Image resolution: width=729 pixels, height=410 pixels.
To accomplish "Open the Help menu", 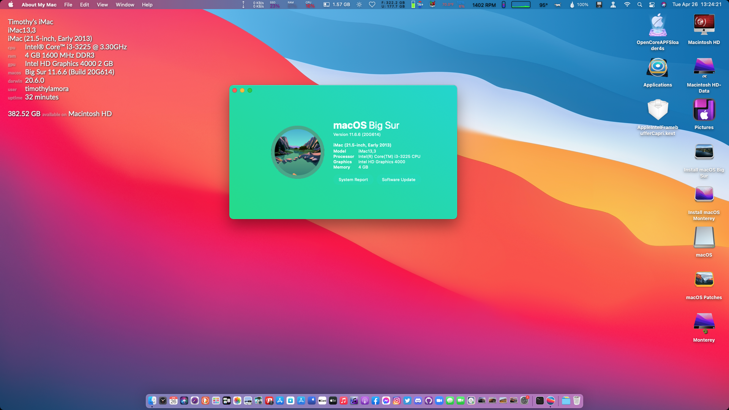I will tap(147, 5).
